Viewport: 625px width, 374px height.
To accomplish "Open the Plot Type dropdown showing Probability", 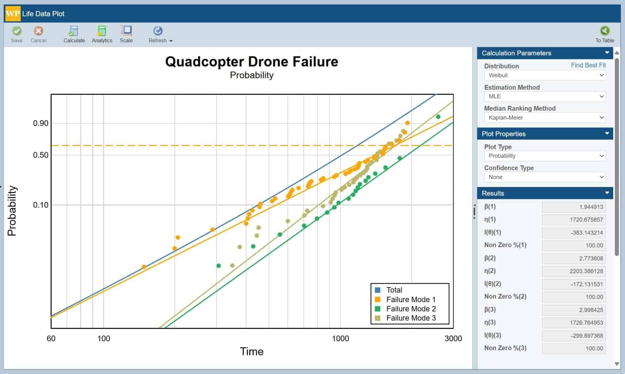I will pos(544,156).
